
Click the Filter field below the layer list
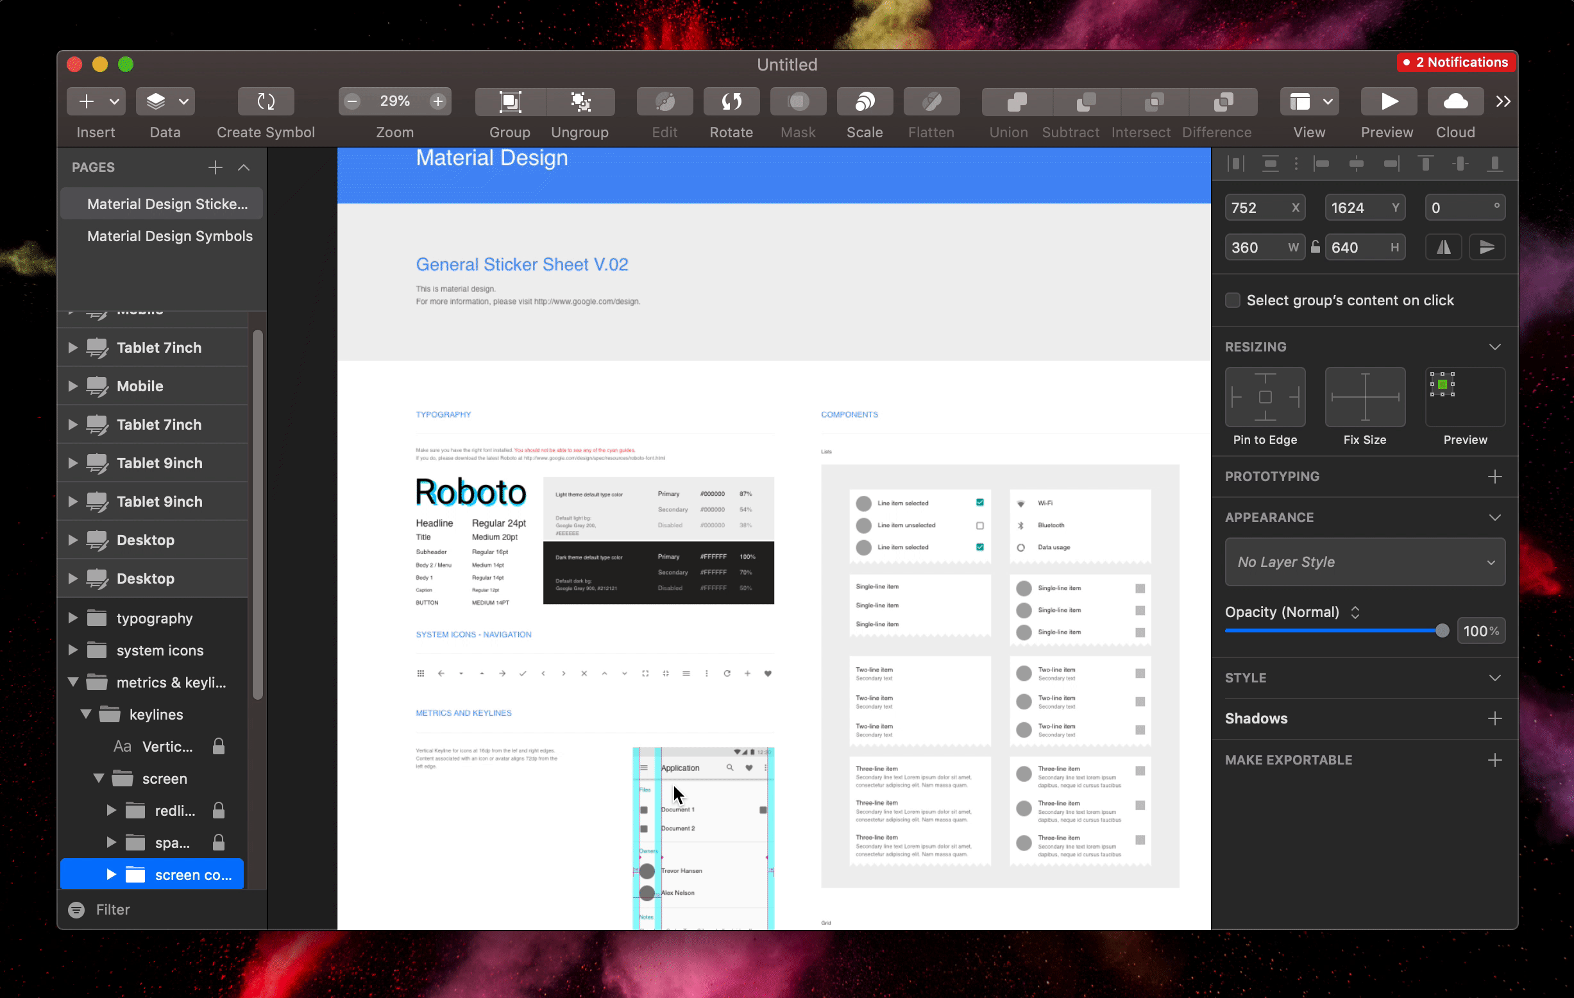(112, 909)
